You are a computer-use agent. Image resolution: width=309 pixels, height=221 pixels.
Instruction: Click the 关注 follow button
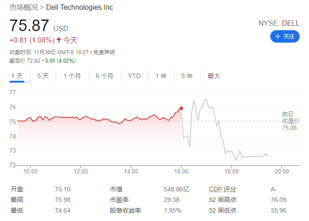[x=285, y=36]
